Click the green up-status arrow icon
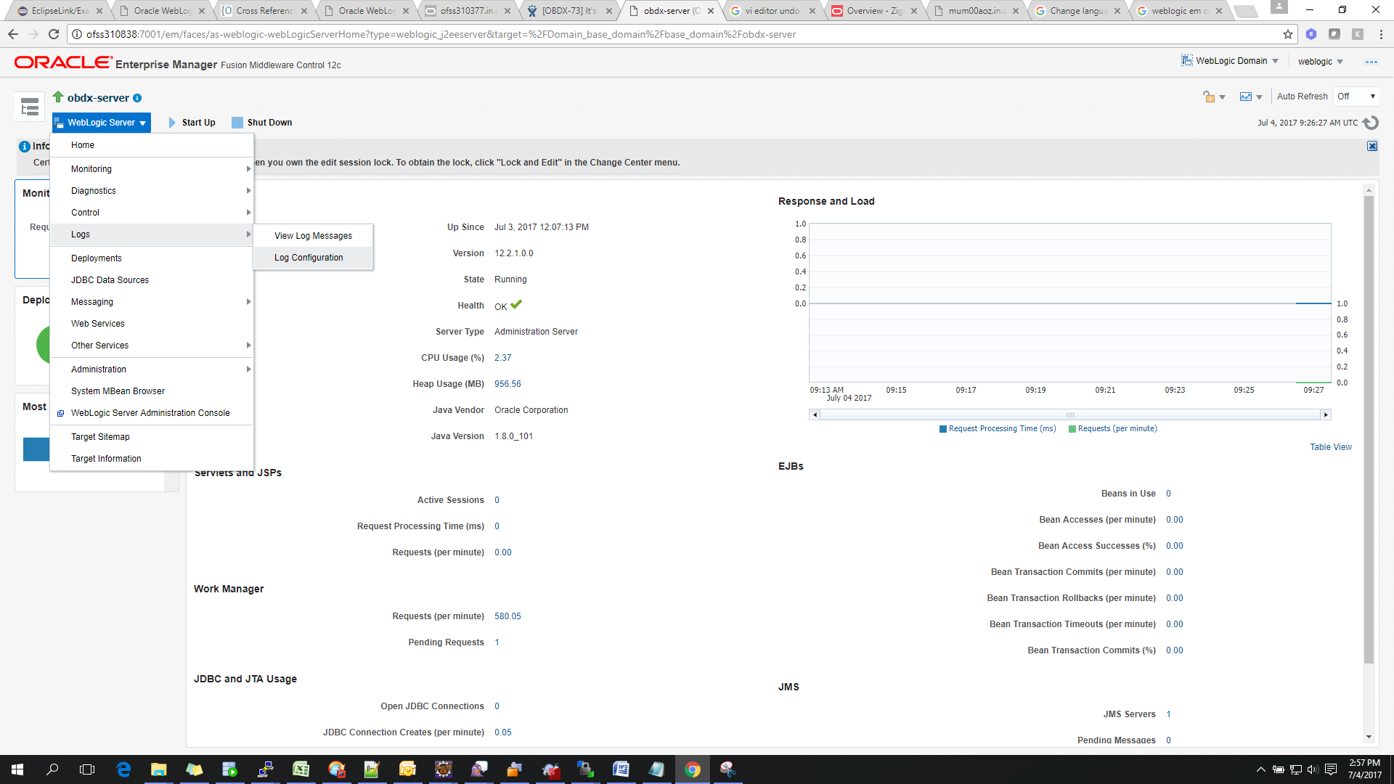 pyautogui.click(x=58, y=97)
